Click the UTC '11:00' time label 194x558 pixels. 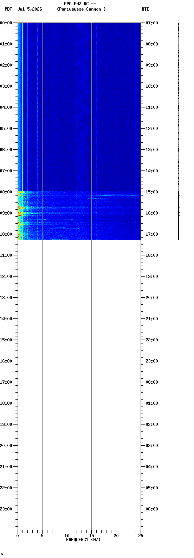[152, 107]
